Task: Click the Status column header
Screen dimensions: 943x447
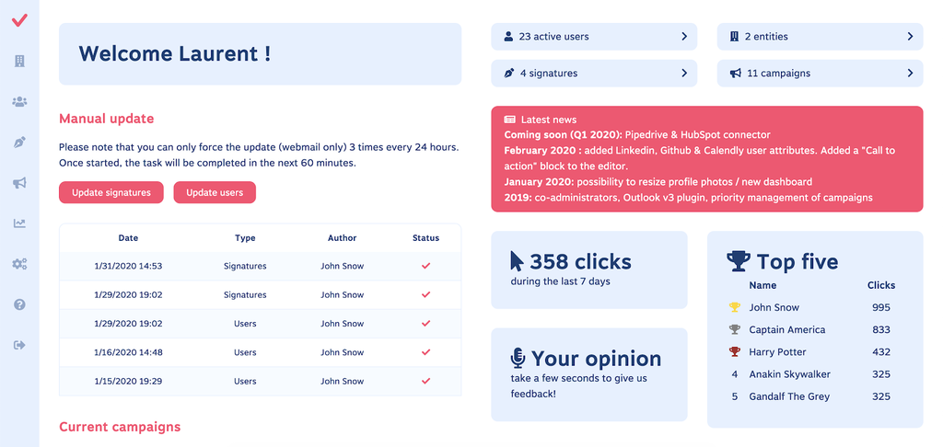Action: tap(425, 238)
